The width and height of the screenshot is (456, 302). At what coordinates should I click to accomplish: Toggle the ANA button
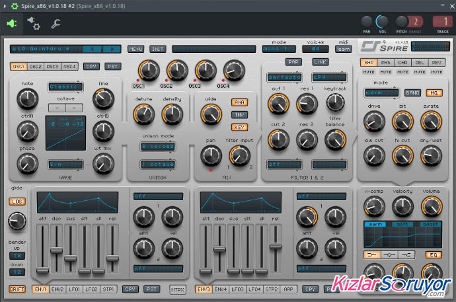point(239,102)
